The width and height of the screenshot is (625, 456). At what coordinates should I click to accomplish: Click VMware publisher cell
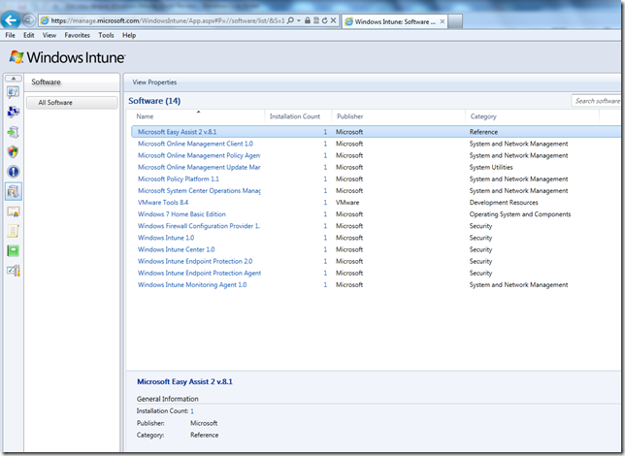347,203
